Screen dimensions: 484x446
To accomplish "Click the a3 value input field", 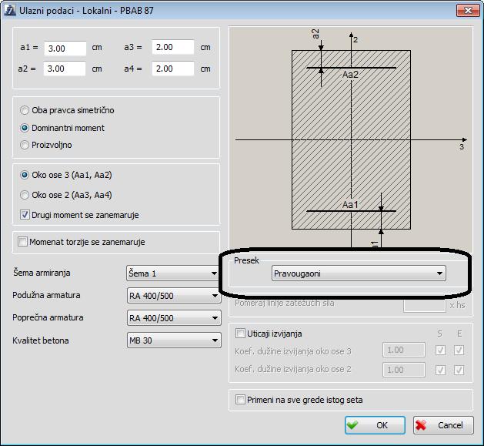I will pyautogui.click(x=173, y=47).
